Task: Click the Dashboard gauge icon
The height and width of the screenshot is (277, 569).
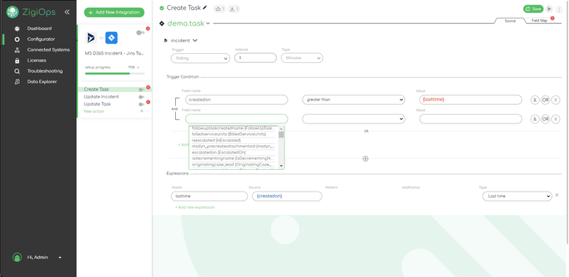Action: (17, 28)
